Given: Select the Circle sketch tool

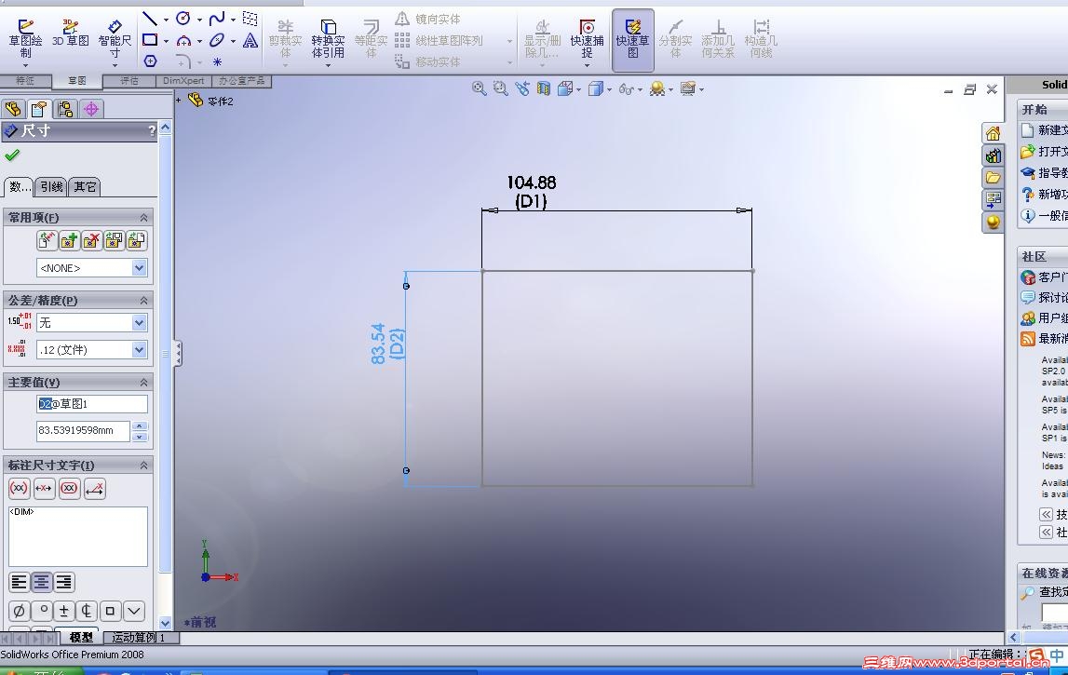Looking at the screenshot, I should pos(183,19).
